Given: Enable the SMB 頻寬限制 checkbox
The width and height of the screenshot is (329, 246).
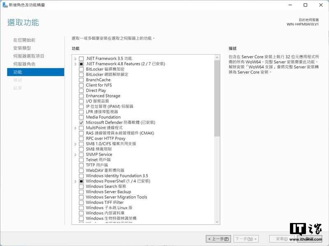Looking at the screenshot, I should tap(81, 149).
